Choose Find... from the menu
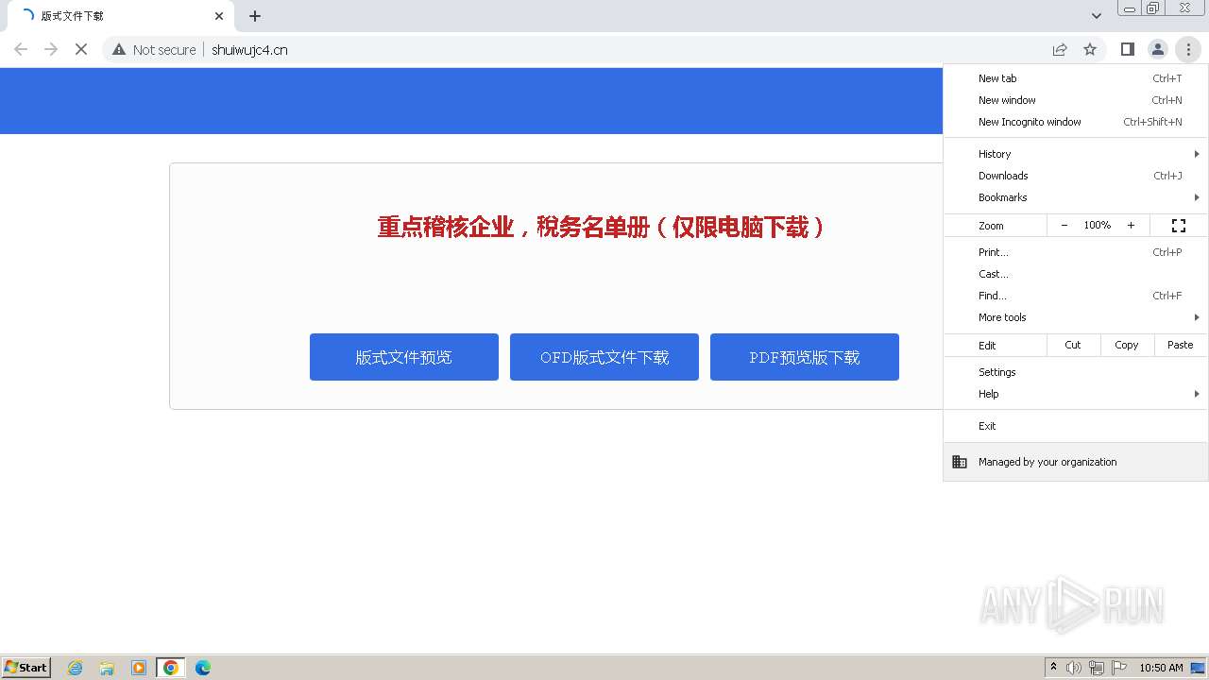This screenshot has width=1209, height=680. coord(1076,296)
